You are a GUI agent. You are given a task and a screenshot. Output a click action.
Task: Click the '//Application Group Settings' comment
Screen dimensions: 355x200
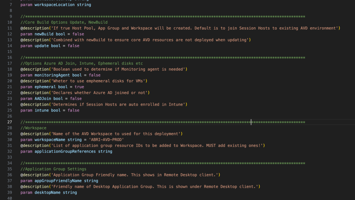point(54,169)
